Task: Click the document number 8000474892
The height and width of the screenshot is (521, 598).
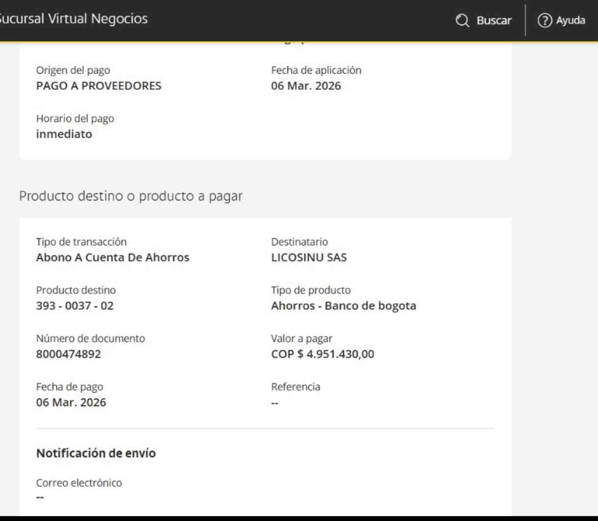Action: click(x=69, y=354)
